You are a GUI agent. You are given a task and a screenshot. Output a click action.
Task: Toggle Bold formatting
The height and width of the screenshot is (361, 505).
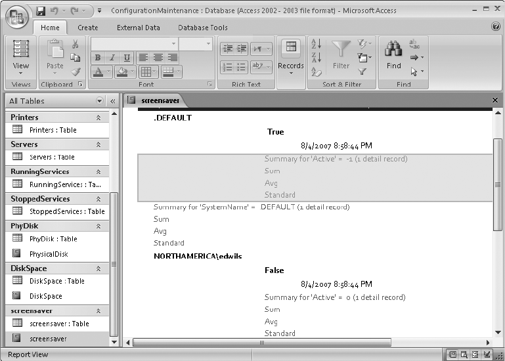[x=98, y=58]
